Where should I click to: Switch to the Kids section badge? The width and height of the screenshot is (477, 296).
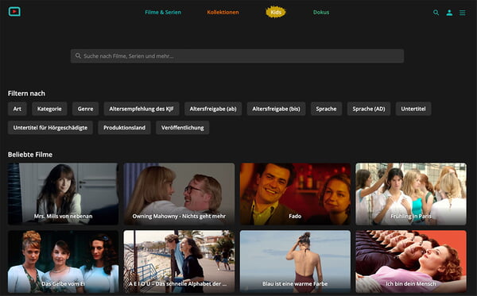point(276,12)
